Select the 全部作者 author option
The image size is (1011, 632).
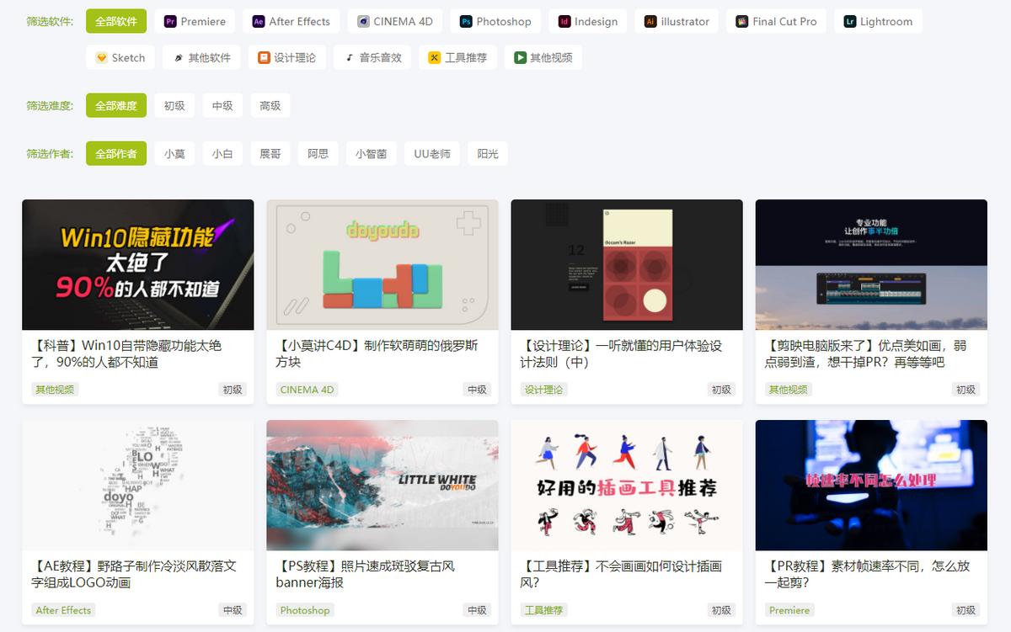(117, 153)
